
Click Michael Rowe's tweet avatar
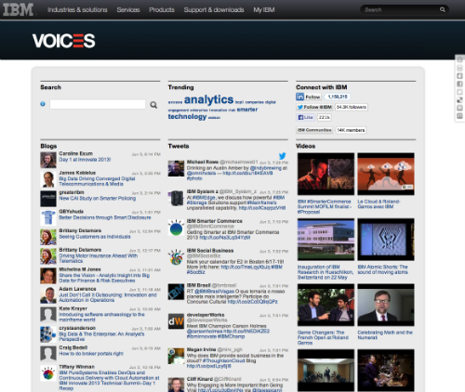point(176,168)
